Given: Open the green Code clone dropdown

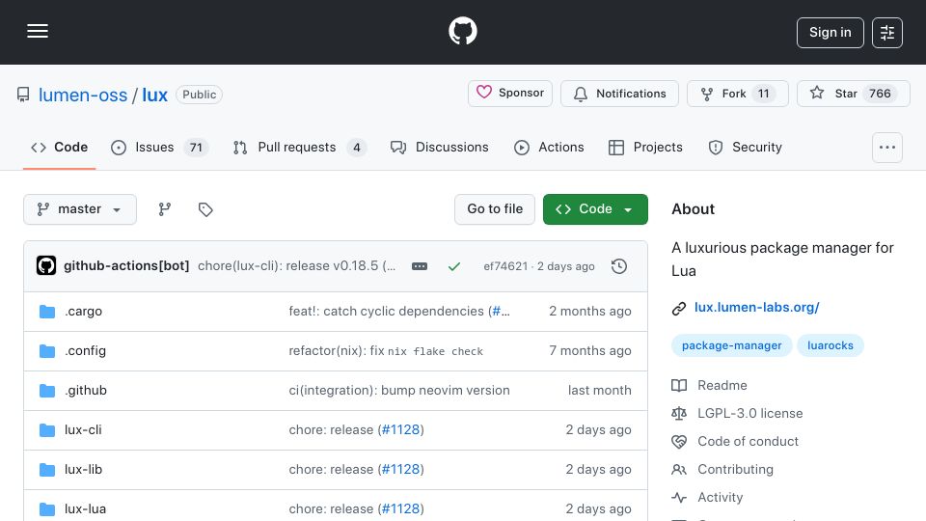Looking at the screenshot, I should (595, 209).
